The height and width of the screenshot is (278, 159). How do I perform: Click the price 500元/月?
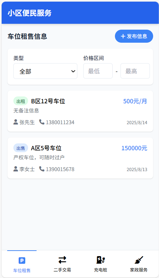click(x=135, y=101)
